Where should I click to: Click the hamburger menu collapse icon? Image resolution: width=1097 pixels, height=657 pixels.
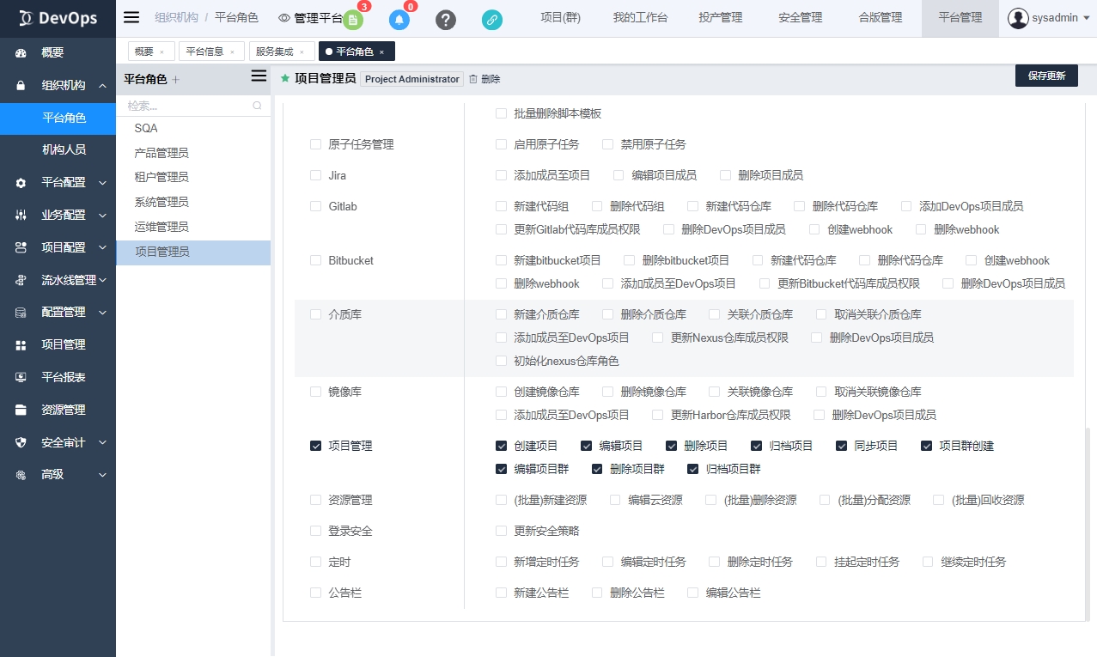tap(131, 17)
